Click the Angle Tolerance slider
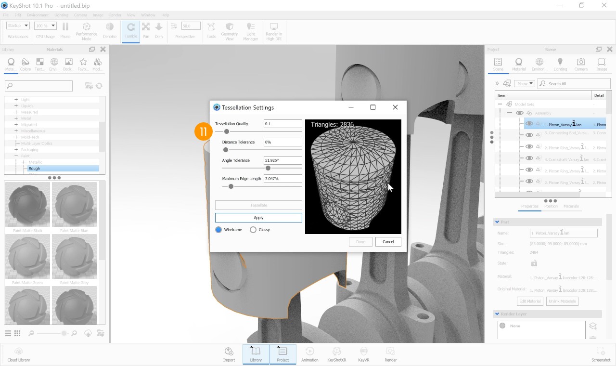 pyautogui.click(x=262, y=168)
